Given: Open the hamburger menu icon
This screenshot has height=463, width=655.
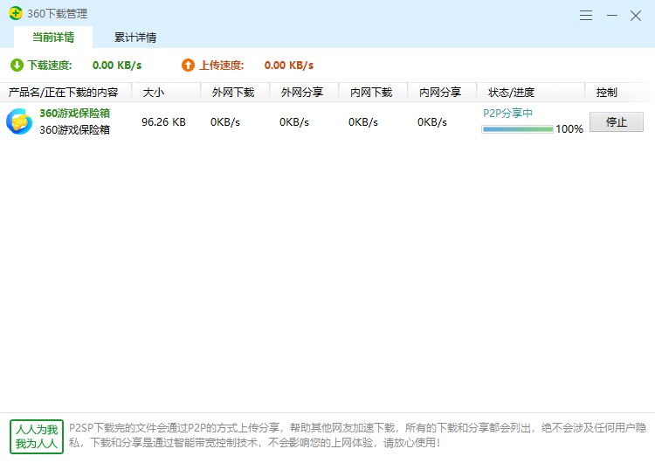Looking at the screenshot, I should click(x=586, y=16).
